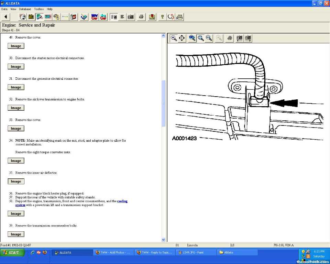Select the zoom-in magnifier in the image toolbar
330x264 pixels.
pos(174,38)
